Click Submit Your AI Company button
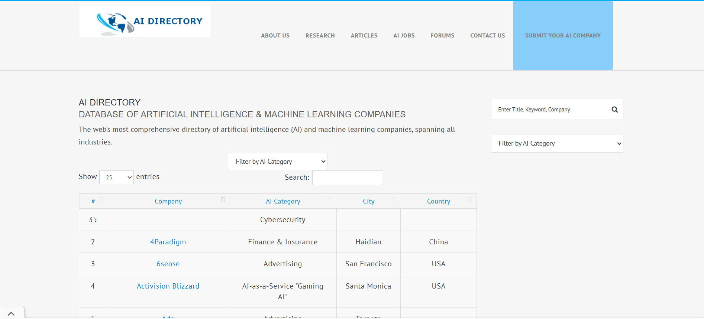The height and width of the screenshot is (319, 704). (563, 36)
